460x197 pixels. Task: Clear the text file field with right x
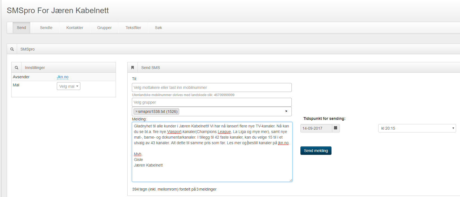[x=286, y=111]
